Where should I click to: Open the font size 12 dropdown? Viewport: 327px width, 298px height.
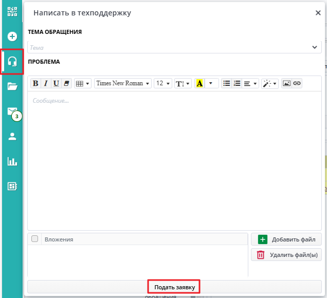point(163,83)
